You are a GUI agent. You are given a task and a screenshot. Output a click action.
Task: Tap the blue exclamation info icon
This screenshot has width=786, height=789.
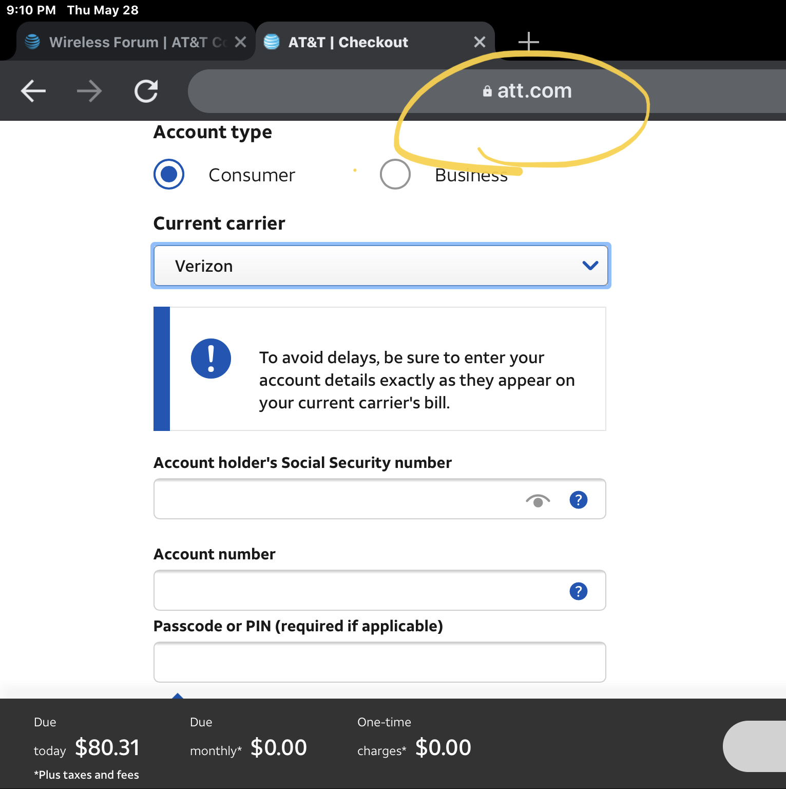(211, 359)
